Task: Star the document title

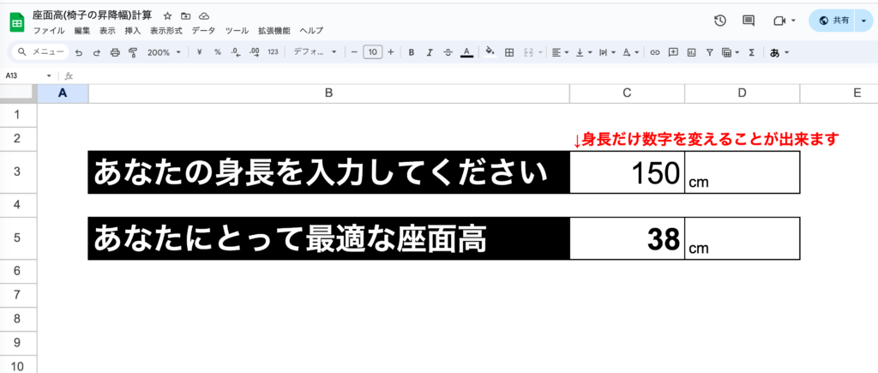Action: tap(167, 16)
